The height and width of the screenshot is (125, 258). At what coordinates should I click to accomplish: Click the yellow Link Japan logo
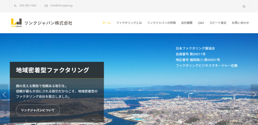[x=16, y=23]
